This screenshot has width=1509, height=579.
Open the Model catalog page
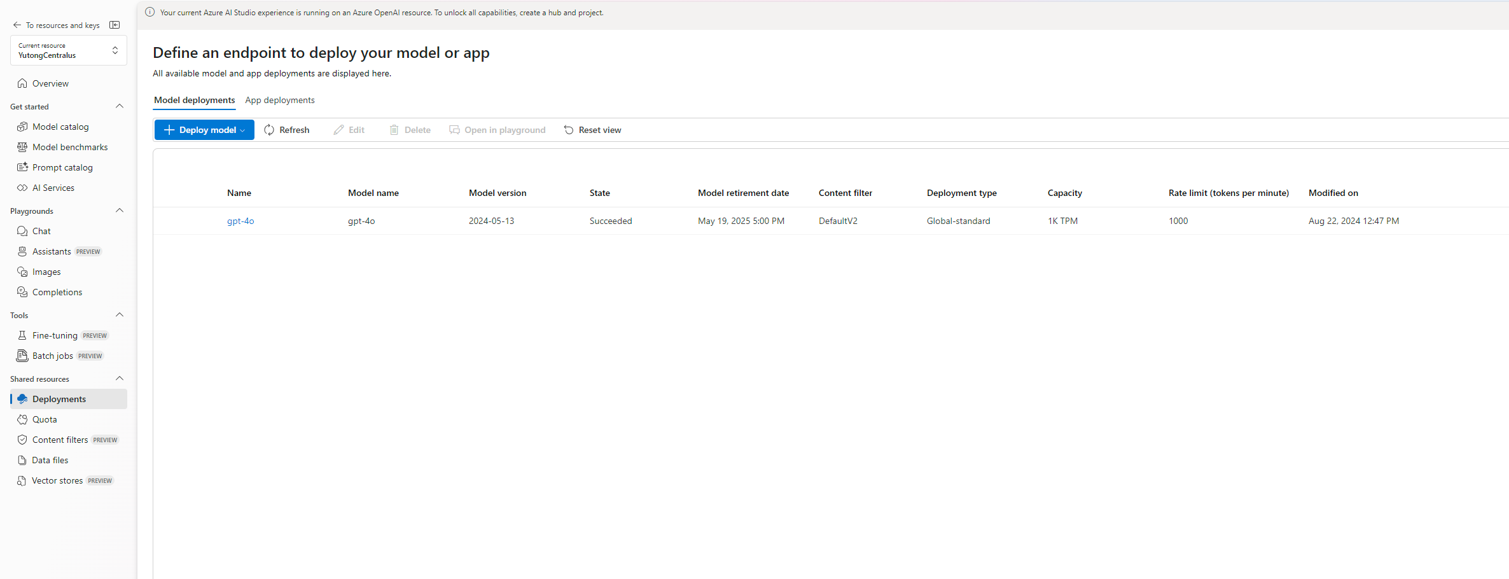click(x=60, y=127)
